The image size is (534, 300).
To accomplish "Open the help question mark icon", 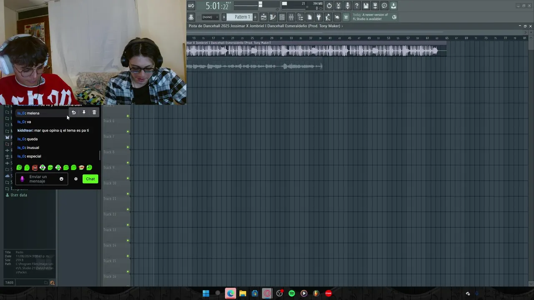I will (357, 6).
